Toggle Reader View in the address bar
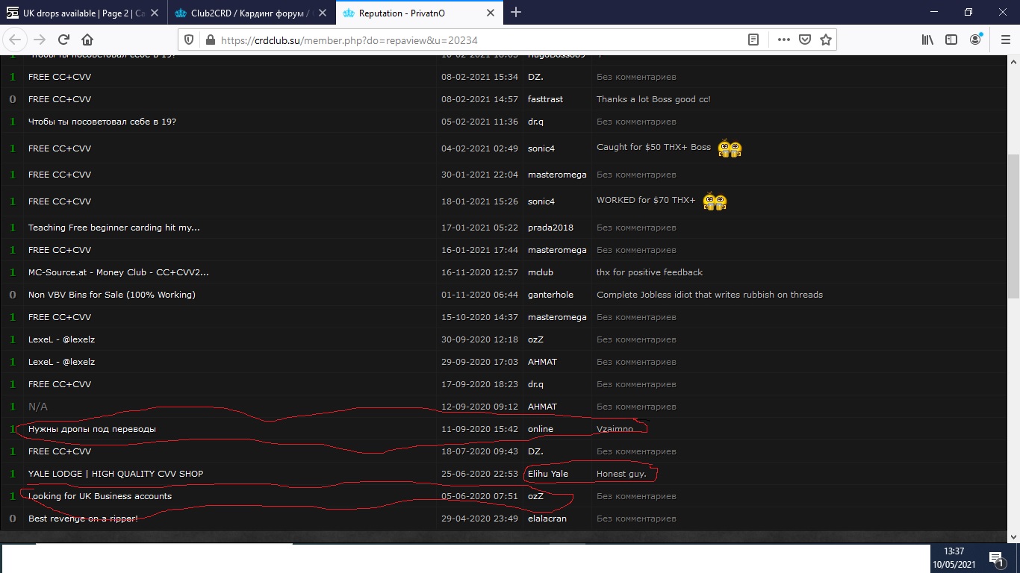This screenshot has width=1020, height=573. point(753,40)
